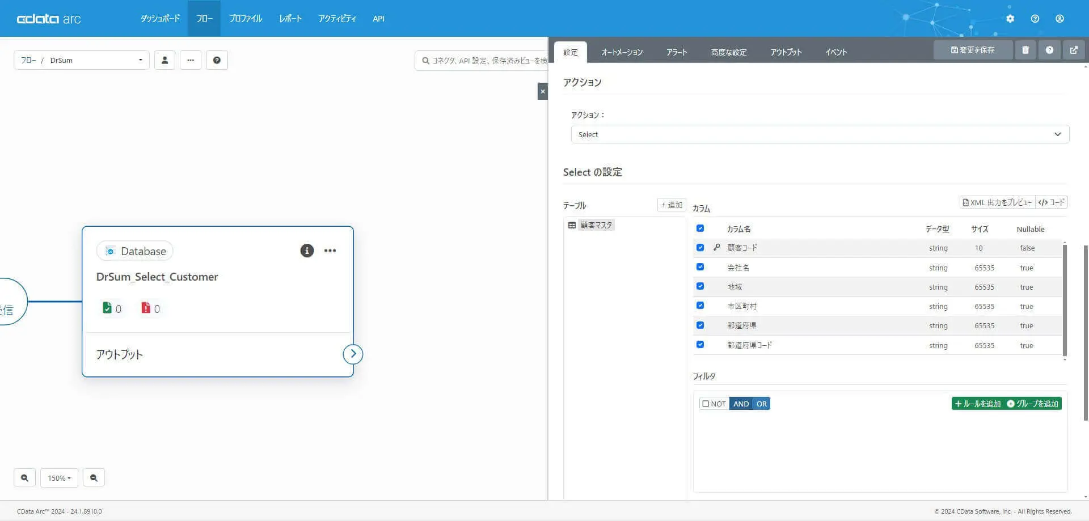Click the 変更を保存 button
This screenshot has width=1089, height=521.
(x=973, y=50)
